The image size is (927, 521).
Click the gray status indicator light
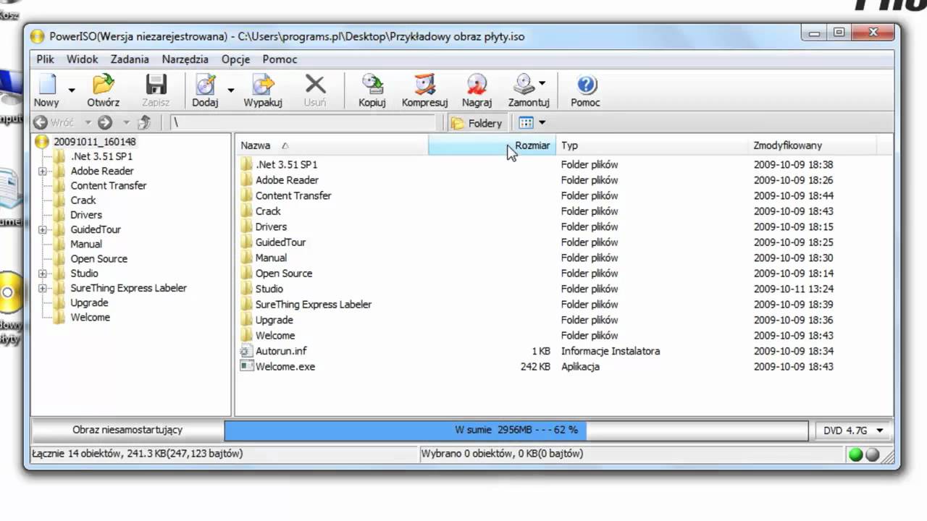(873, 455)
